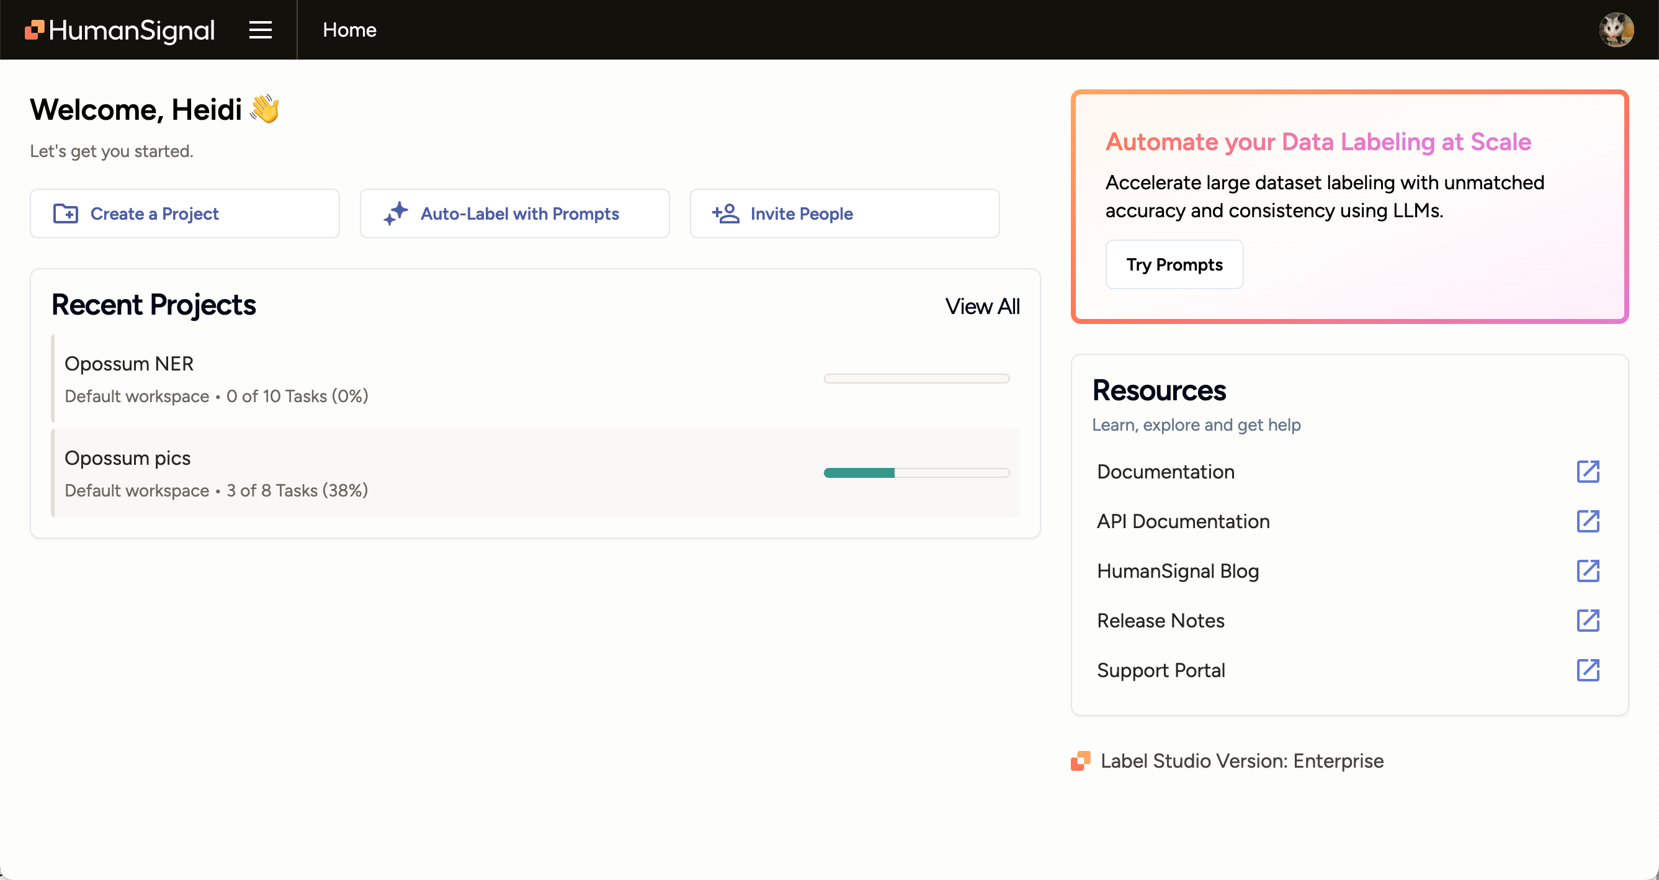Open the Opossum NER project

129,363
